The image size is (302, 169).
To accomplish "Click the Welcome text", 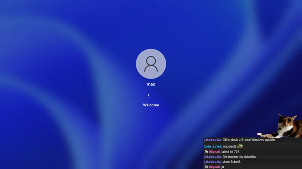I will 151,105.
